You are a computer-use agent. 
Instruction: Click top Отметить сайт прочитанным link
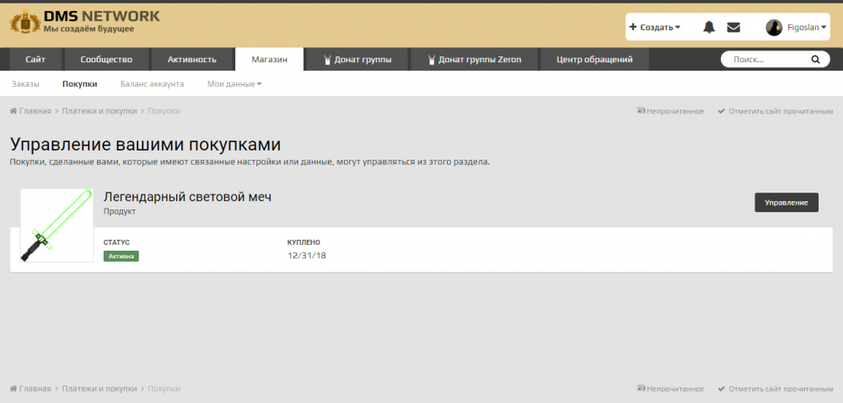click(x=776, y=111)
